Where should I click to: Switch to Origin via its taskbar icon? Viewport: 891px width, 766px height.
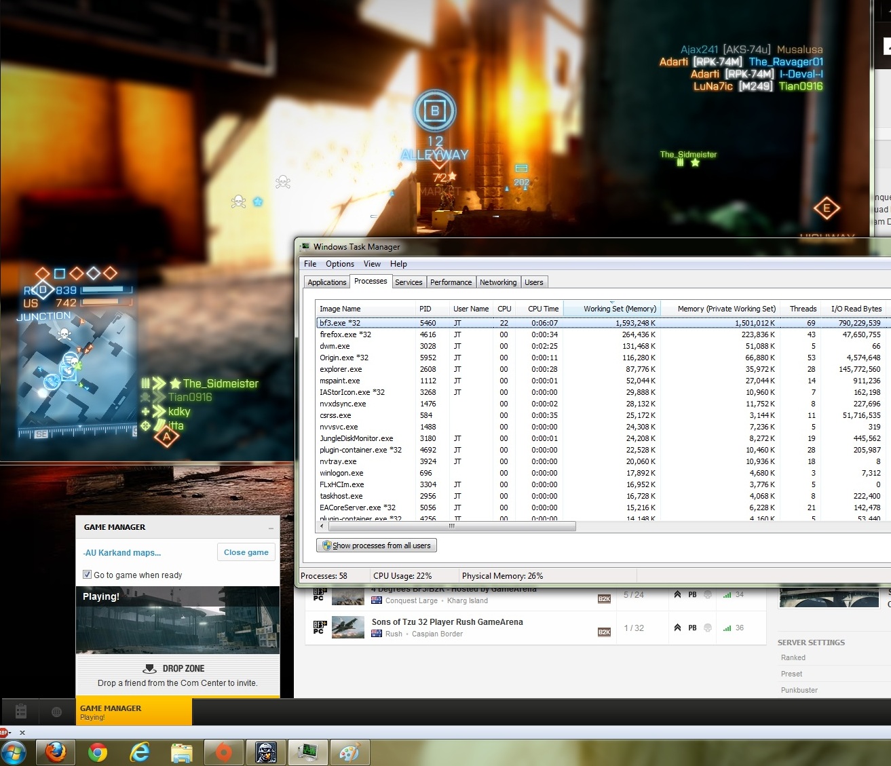[x=223, y=752]
